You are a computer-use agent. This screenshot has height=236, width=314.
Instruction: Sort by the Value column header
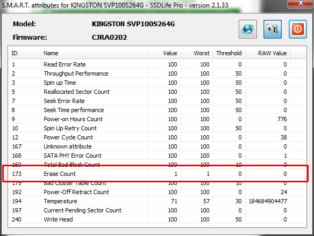(x=164, y=53)
